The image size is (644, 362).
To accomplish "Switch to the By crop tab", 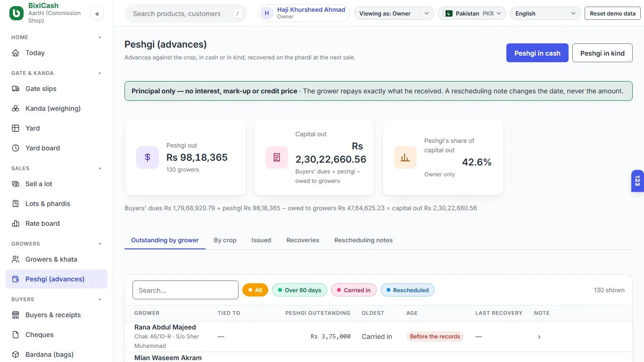I will (x=225, y=240).
